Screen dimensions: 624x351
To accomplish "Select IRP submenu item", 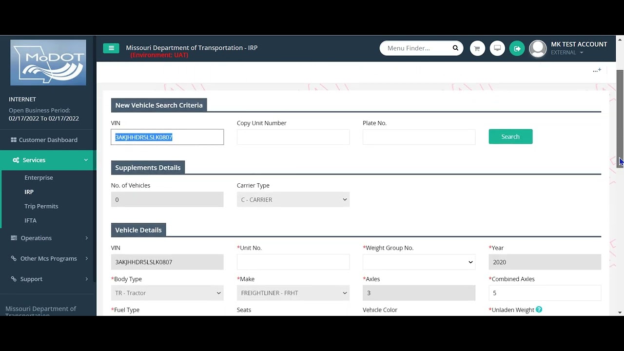I will click(x=29, y=192).
